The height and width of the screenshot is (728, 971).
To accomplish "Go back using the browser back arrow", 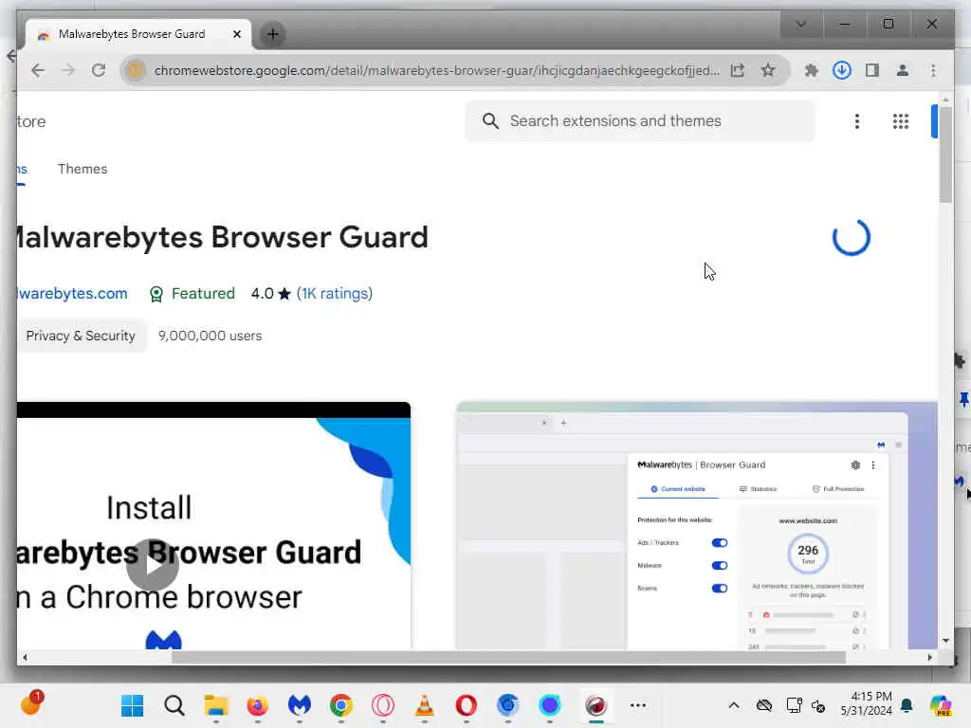I will point(38,70).
